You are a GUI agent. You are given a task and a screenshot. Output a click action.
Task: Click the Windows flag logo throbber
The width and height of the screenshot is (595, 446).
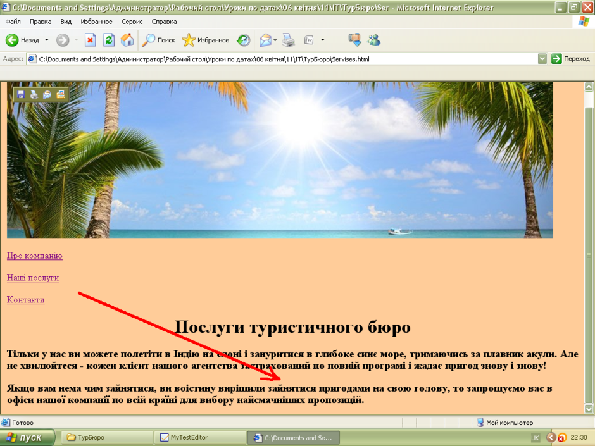pos(584,22)
